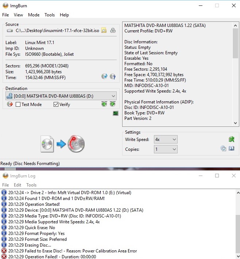This screenshot has width=240, height=259.
Task: Click the ImgBurn Log window title icon
Action: (5, 176)
